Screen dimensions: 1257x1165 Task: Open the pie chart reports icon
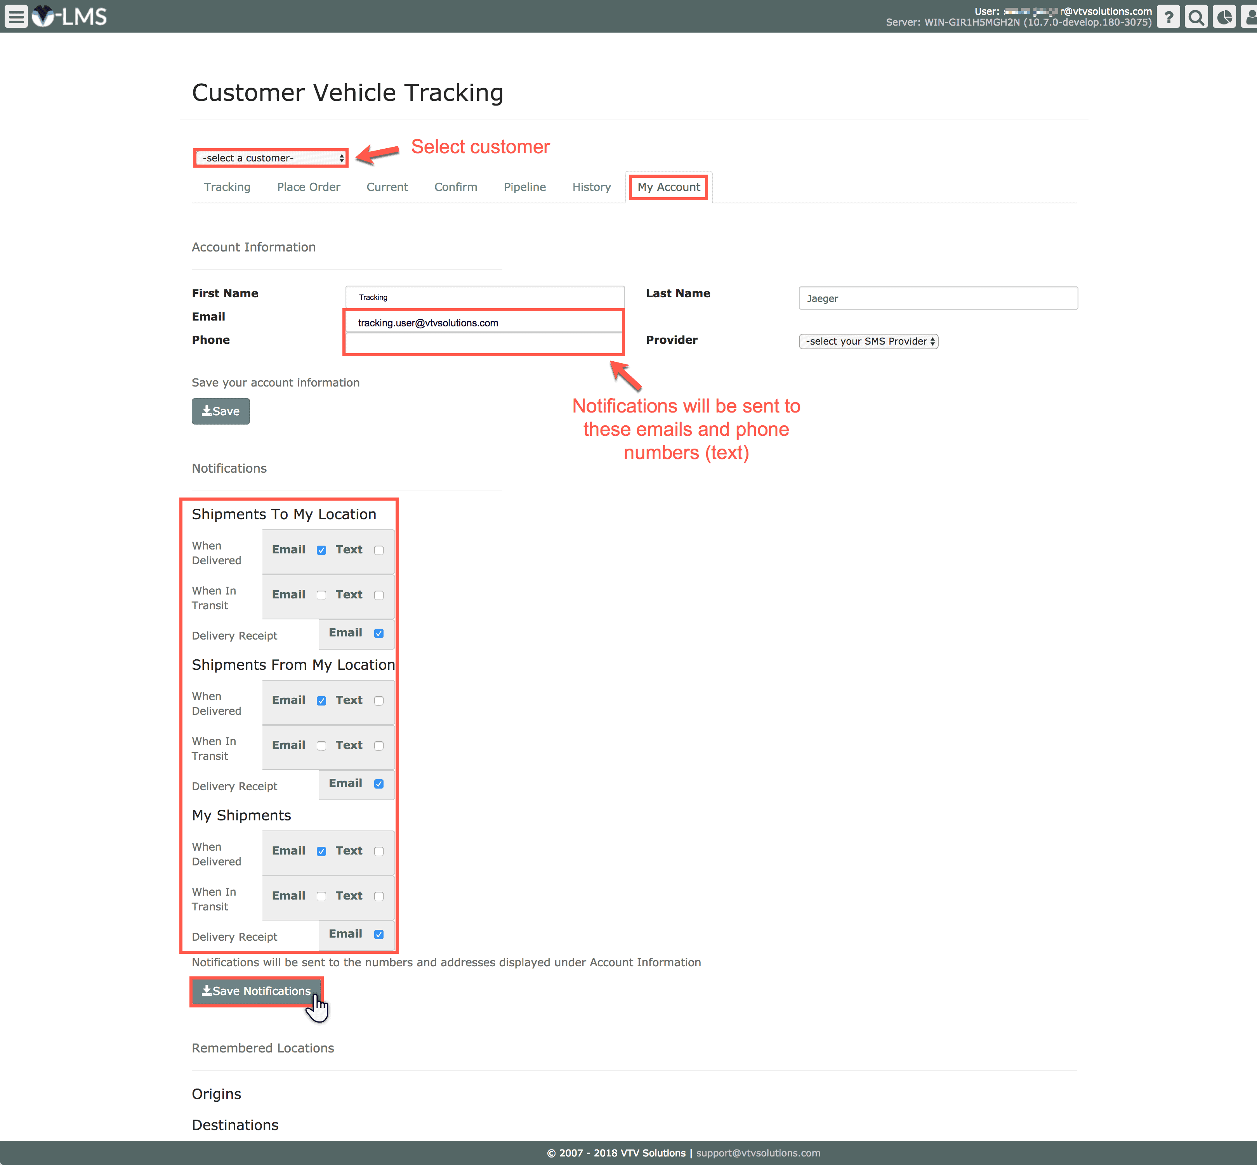(x=1224, y=16)
